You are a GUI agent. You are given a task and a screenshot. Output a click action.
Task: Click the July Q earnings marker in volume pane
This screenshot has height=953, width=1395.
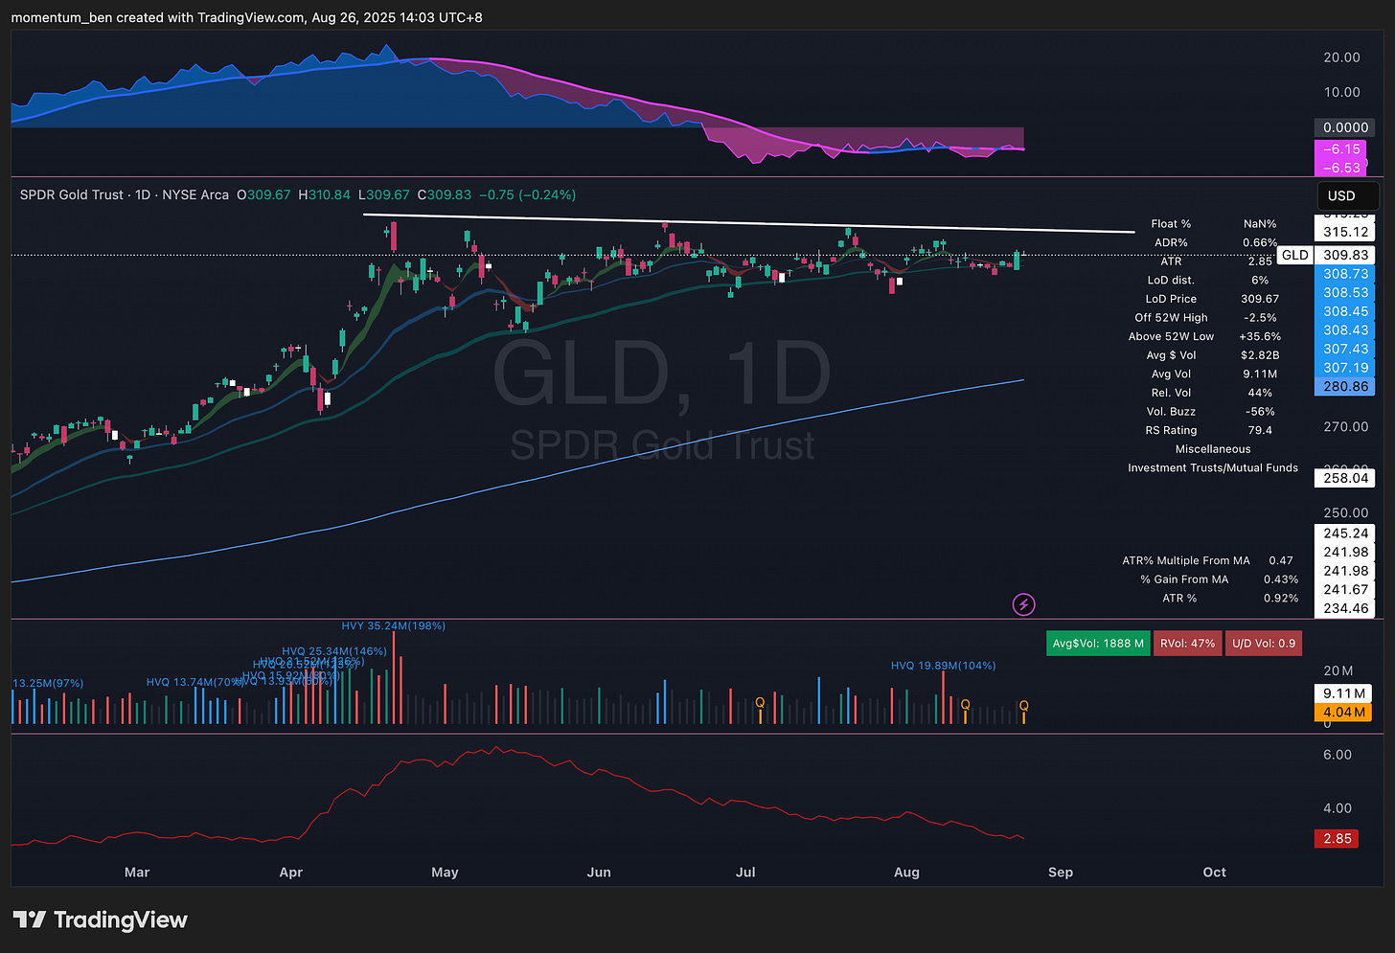pos(760,703)
